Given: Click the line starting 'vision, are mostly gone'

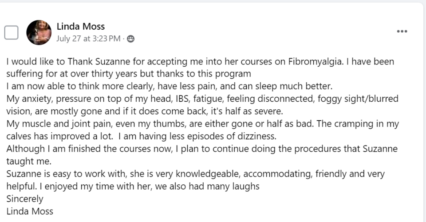Looking at the screenshot, I should click(145, 111).
